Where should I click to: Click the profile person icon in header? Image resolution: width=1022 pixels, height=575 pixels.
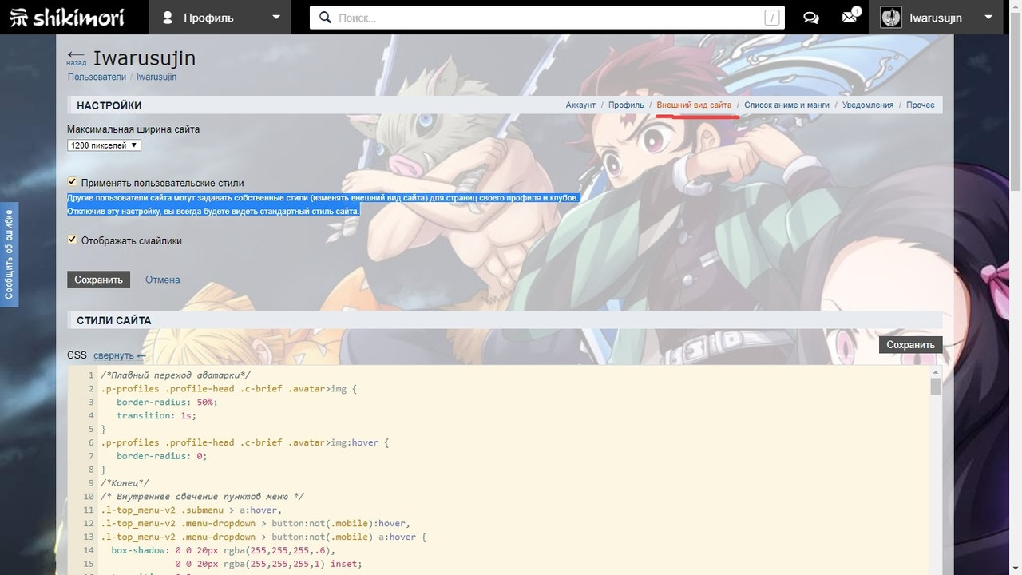168,18
